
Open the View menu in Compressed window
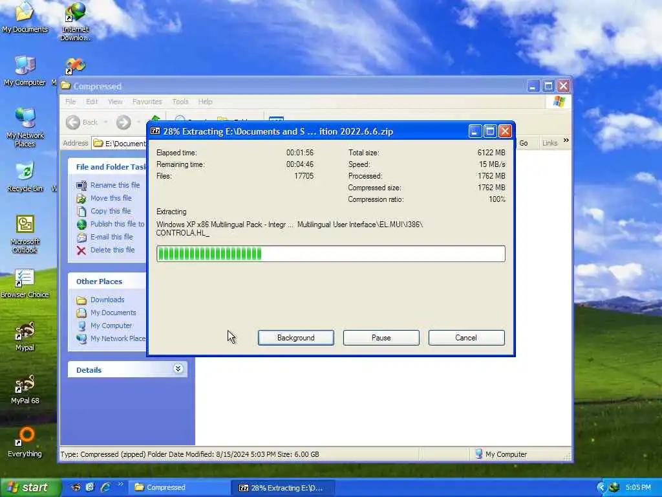coord(115,102)
